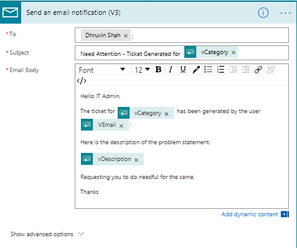Remove vCategory token from Subject
This screenshot has width=297, height=248.
(x=233, y=53)
